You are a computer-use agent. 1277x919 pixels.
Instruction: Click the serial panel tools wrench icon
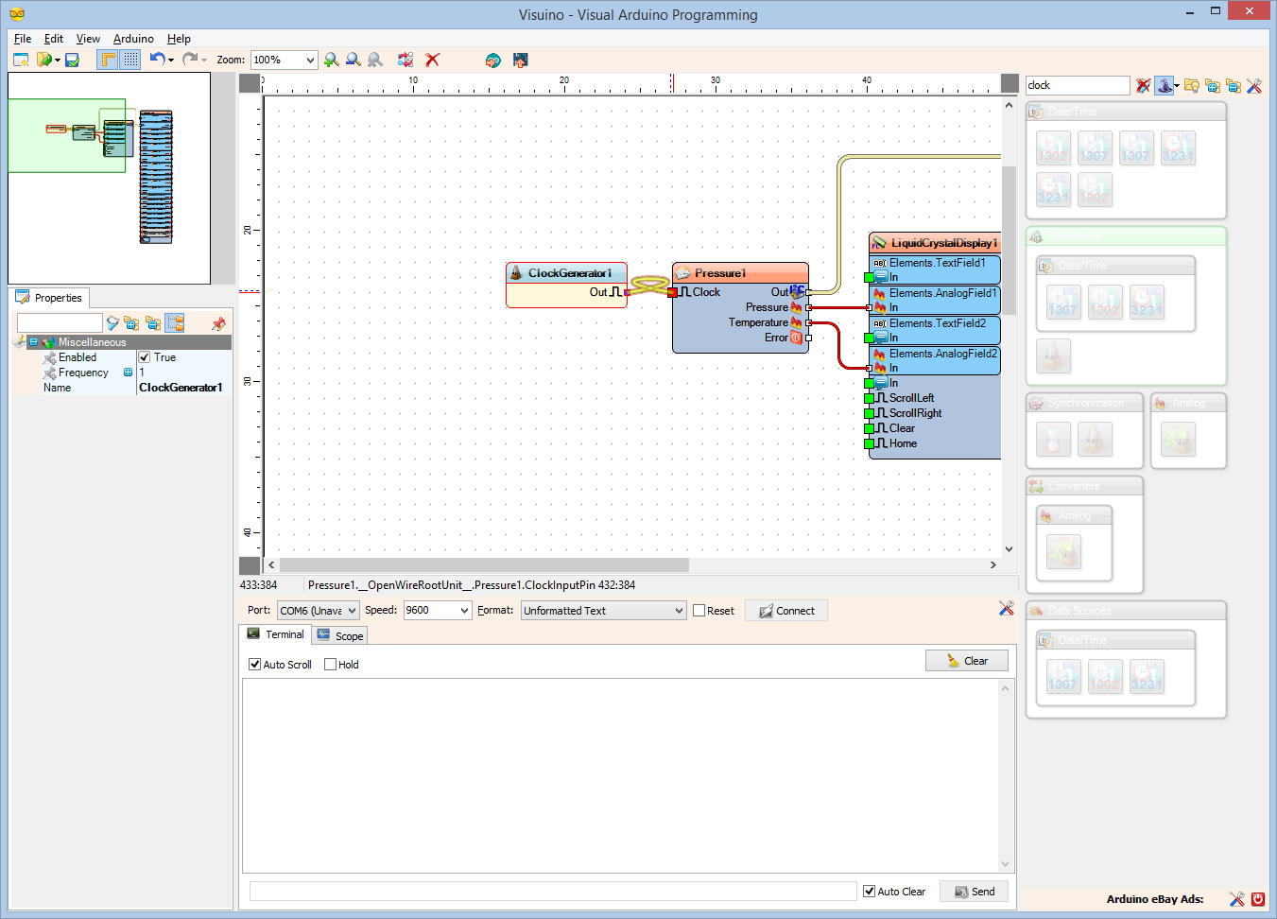1006,608
